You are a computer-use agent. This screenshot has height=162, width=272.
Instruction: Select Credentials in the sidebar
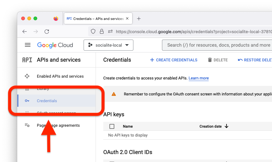[x=57, y=101]
